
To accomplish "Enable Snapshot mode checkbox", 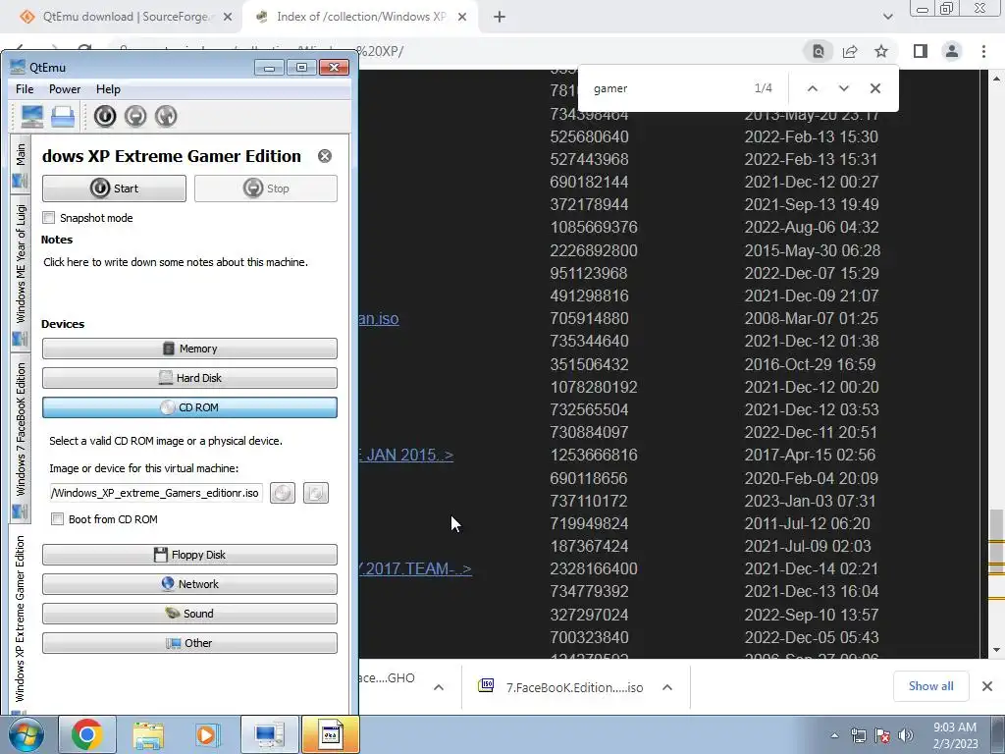I will click(x=49, y=218).
